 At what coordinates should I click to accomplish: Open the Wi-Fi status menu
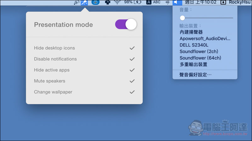117,2
